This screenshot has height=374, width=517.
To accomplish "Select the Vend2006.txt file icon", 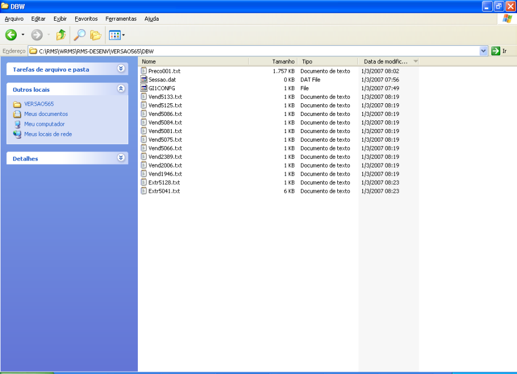I will click(x=144, y=165).
